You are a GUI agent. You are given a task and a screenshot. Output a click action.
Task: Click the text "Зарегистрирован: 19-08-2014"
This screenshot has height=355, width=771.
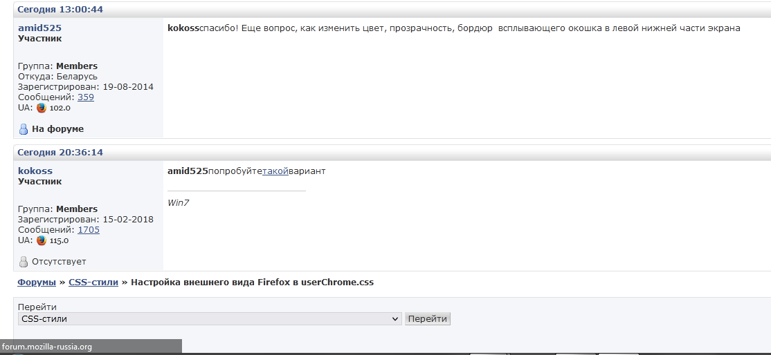point(86,87)
